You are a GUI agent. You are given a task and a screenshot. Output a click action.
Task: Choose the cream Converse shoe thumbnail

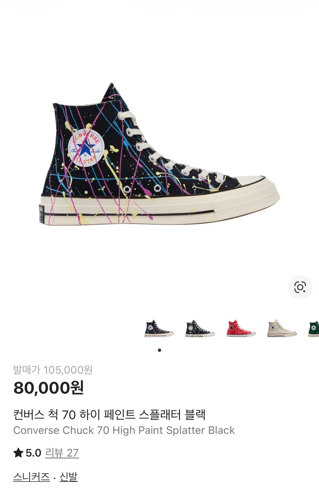[x=282, y=329]
